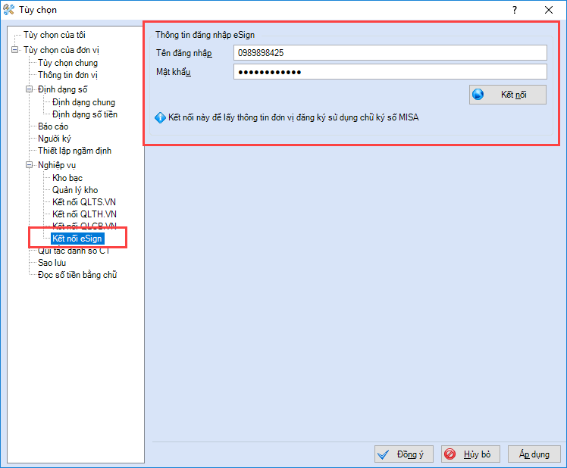Click the Thông tin đăng nhập eSign heading
Image resolution: width=567 pixels, height=468 pixels.
(x=205, y=35)
